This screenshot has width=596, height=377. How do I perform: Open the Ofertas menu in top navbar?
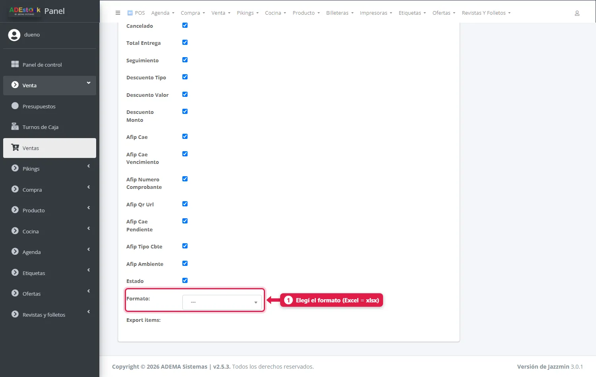pos(444,13)
